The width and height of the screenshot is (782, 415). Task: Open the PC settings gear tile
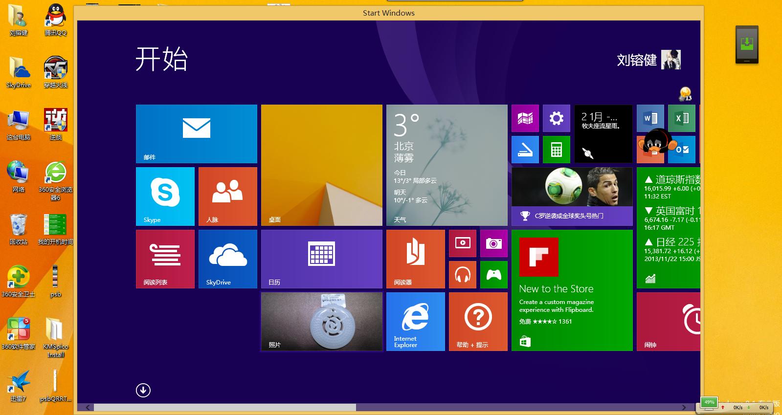click(556, 118)
